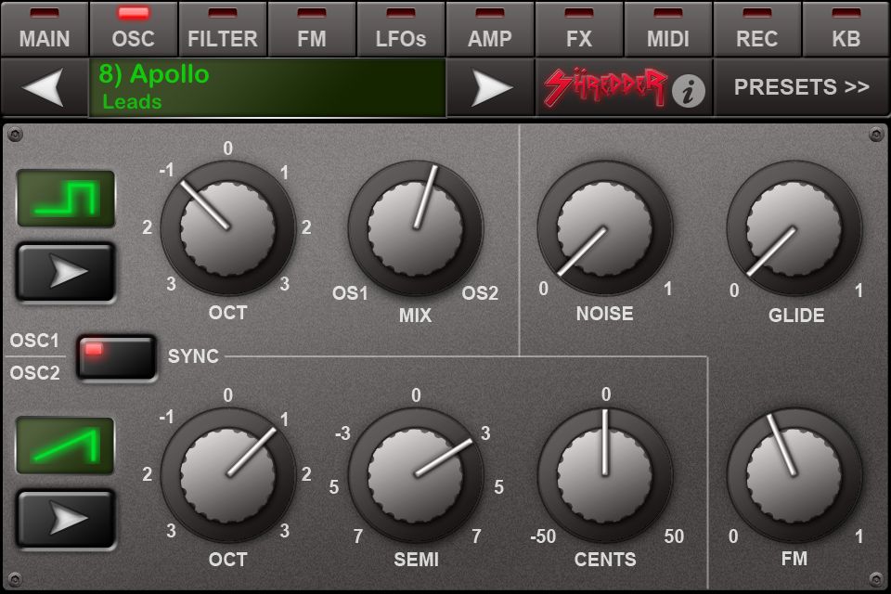
Task: Cycle OSC2 waveform with arrow button
Action: click(x=66, y=519)
